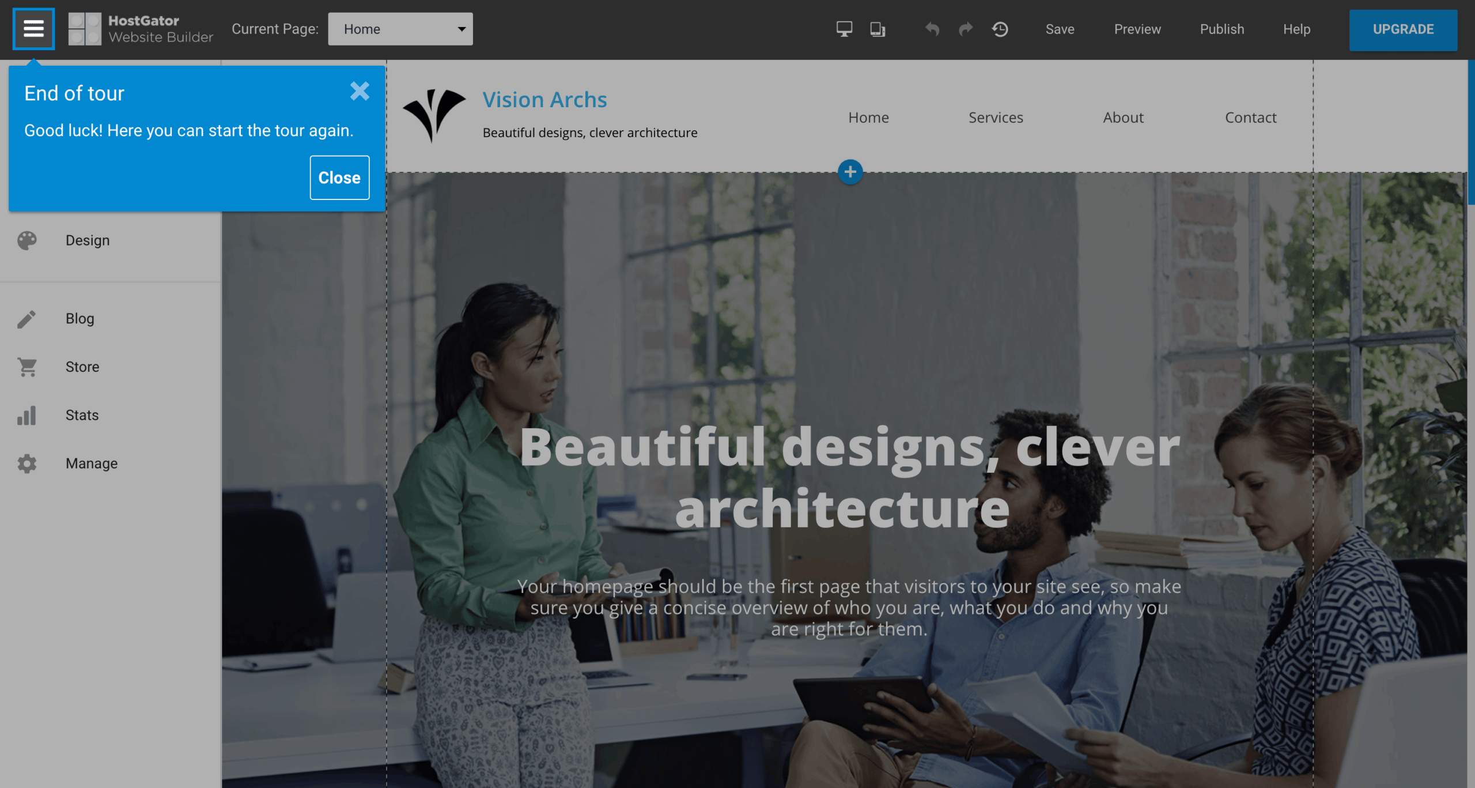Toggle the hamburger menu icon
1475x788 pixels.
(33, 29)
